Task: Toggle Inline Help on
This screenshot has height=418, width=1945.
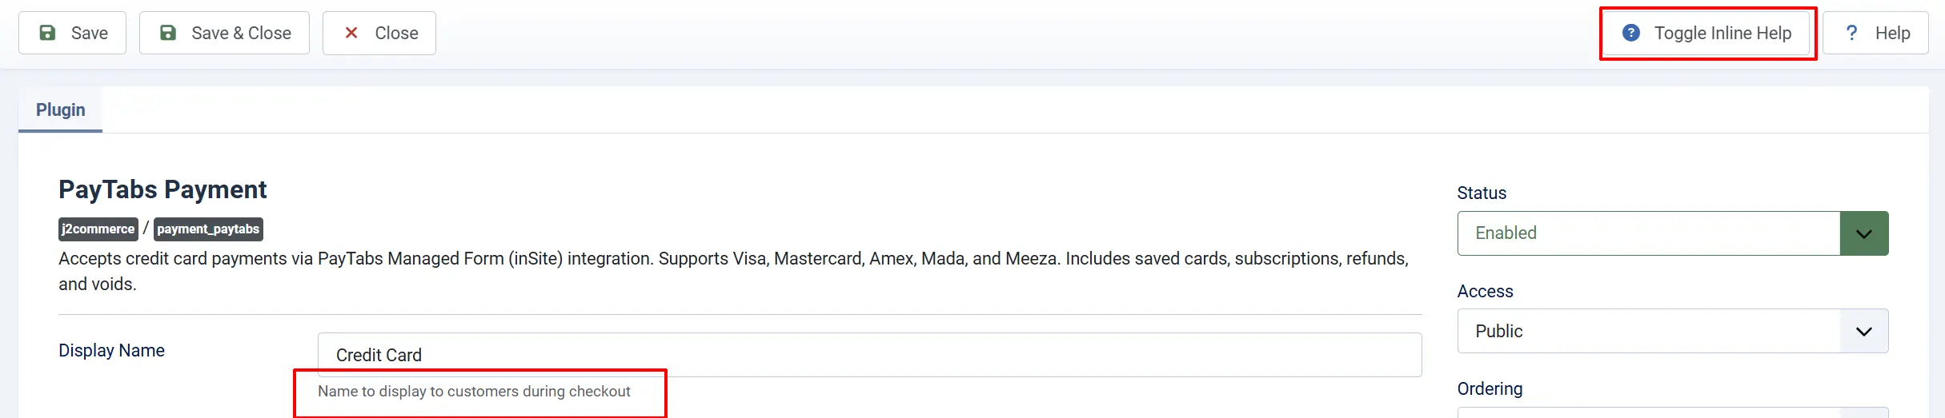Action: 1706,33
